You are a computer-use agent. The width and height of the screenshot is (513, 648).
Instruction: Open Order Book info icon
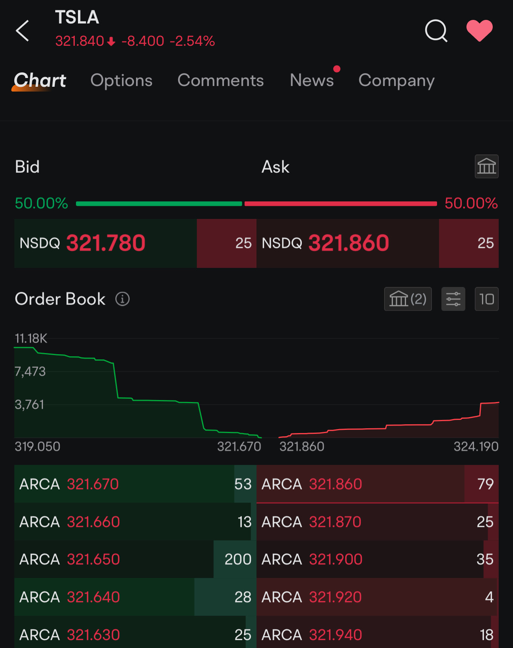click(x=122, y=299)
